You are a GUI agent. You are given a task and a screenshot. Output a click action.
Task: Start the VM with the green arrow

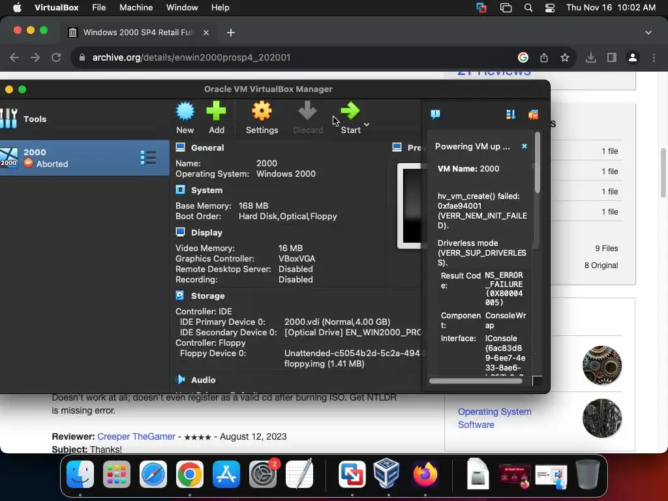(x=350, y=112)
